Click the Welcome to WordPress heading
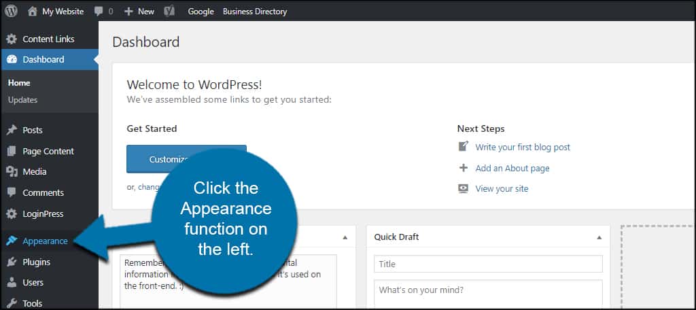This screenshot has width=696, height=310. (x=194, y=84)
